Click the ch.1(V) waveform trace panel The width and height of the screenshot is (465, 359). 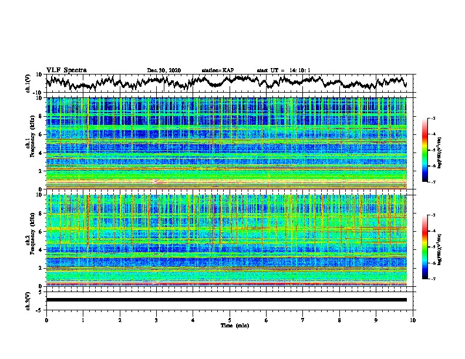point(231,83)
